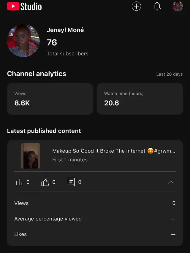Select the Average percentage viewed row
Screen dimensions: 190x253
coord(95,219)
